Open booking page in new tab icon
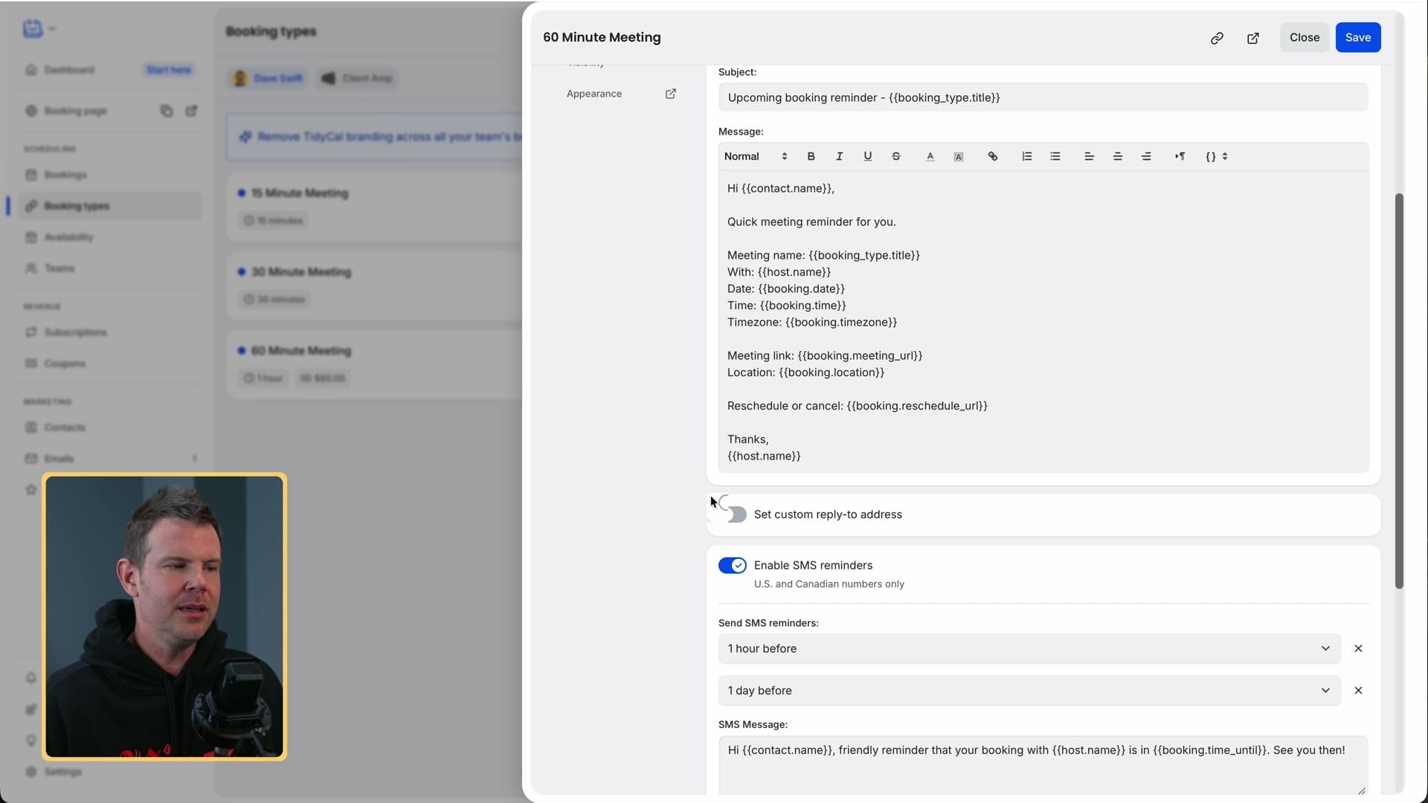 (x=1253, y=38)
